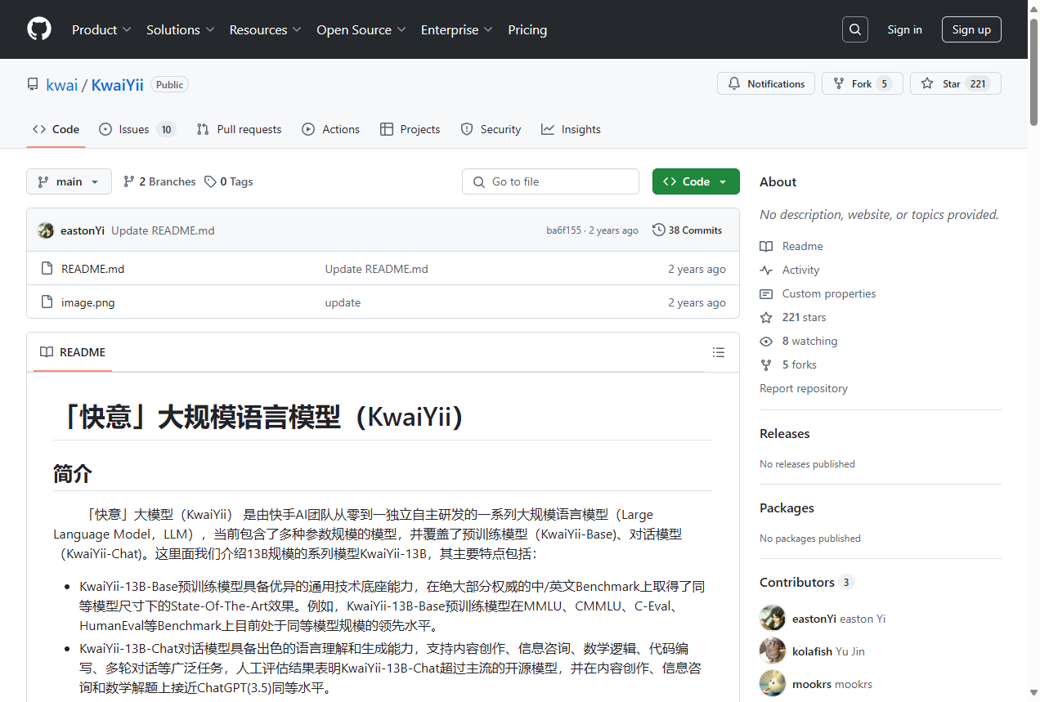Click the Activity pulse icon in About
The image size is (1040, 702).
[x=766, y=270]
